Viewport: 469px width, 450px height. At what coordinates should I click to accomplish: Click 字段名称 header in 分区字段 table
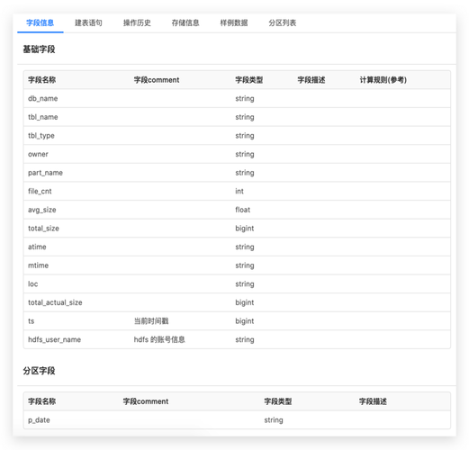pos(42,401)
